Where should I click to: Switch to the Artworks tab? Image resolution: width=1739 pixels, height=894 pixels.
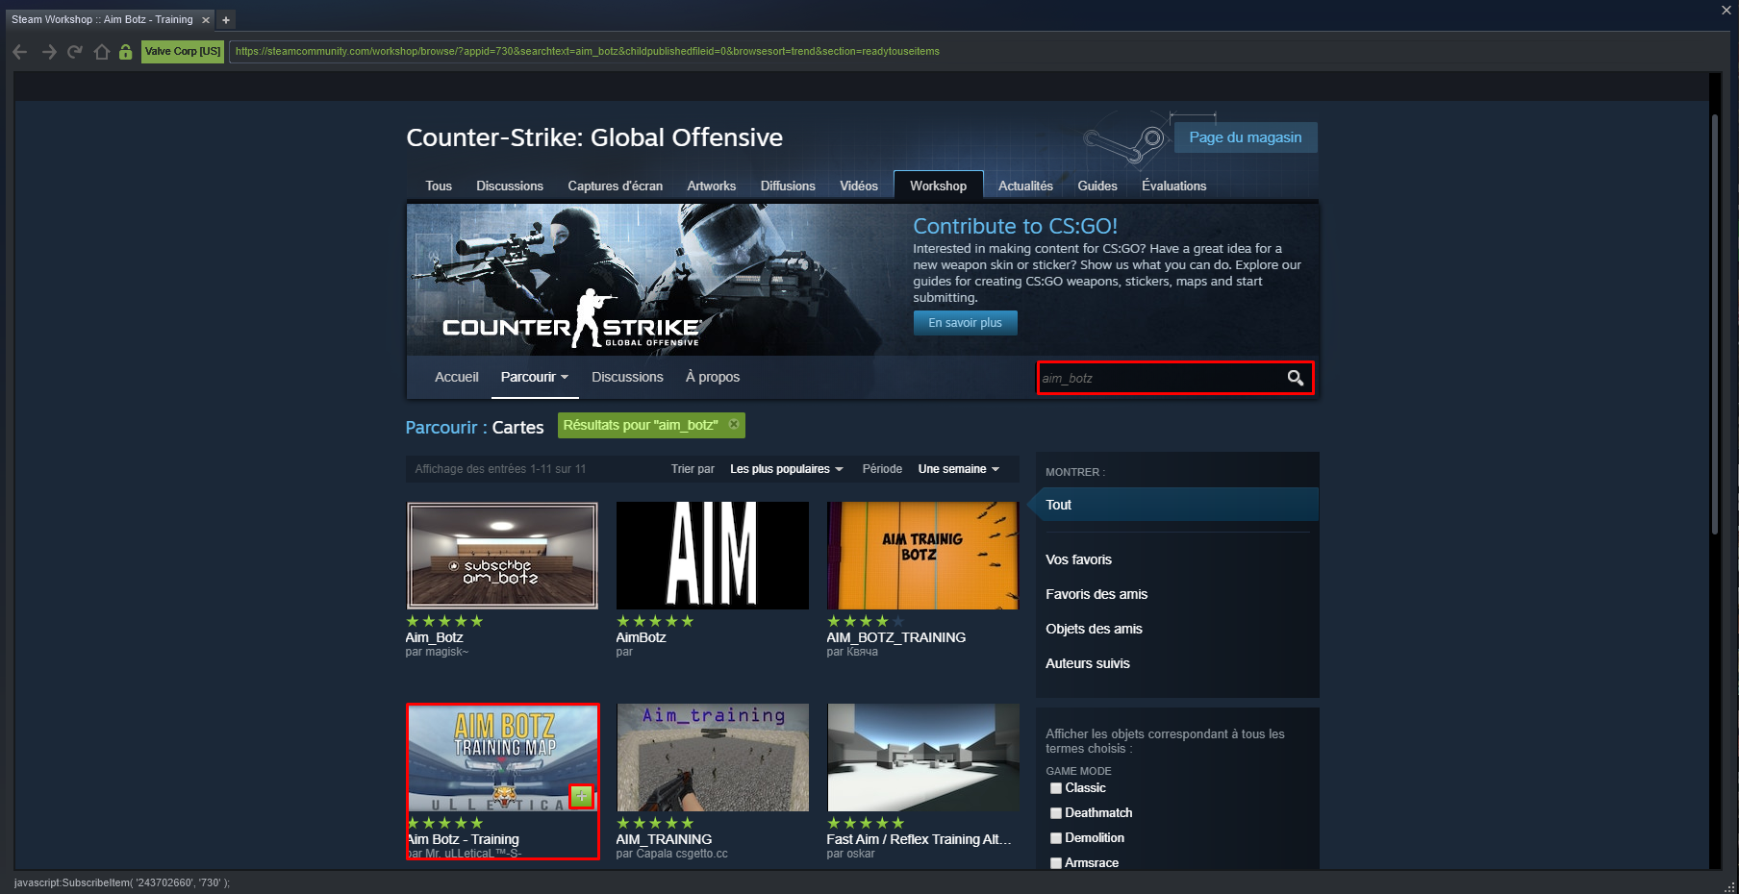point(712,186)
